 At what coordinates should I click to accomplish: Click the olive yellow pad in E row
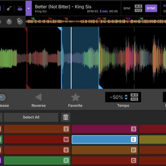153,139
